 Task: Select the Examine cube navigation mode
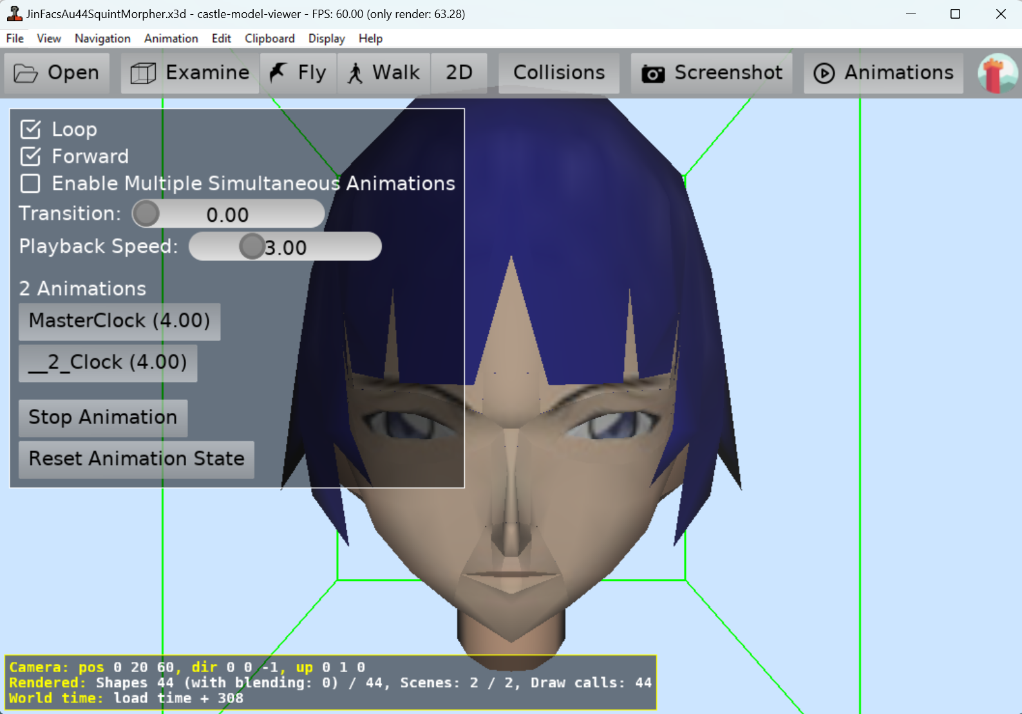pyautogui.click(x=143, y=73)
